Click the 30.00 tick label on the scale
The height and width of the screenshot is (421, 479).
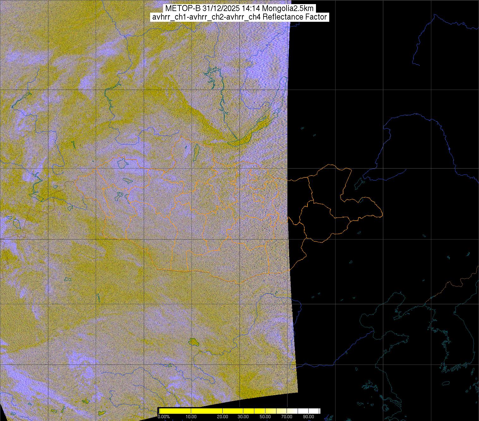coord(243,417)
